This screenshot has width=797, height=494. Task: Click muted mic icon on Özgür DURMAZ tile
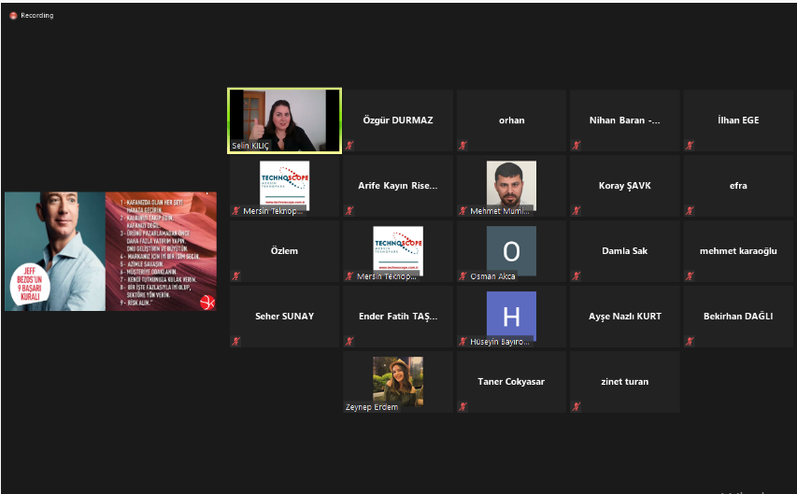tap(349, 146)
